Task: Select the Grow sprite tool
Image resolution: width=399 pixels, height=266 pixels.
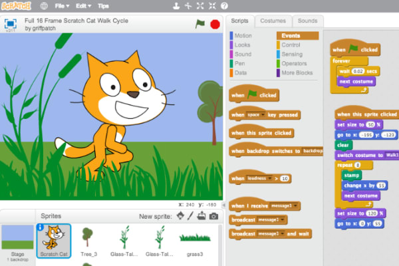Action: click(200, 6)
